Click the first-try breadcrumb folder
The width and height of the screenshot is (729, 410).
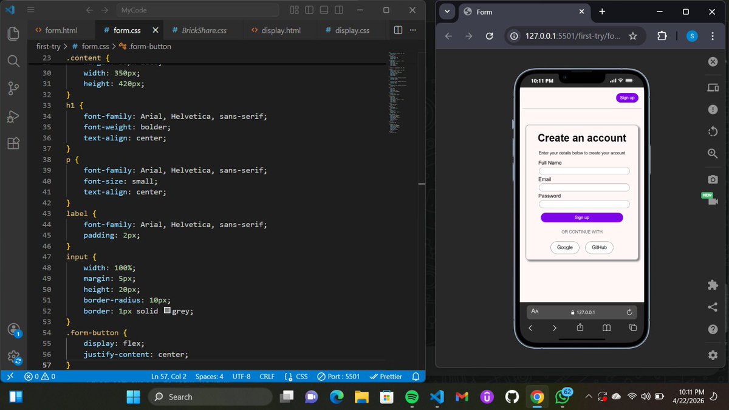click(49, 46)
